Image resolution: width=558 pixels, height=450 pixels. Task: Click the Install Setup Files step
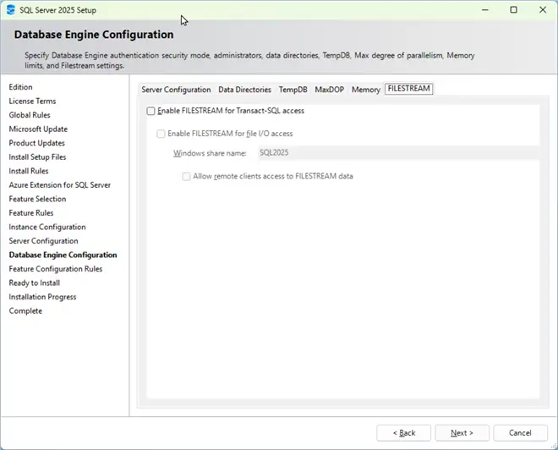pyautogui.click(x=37, y=157)
